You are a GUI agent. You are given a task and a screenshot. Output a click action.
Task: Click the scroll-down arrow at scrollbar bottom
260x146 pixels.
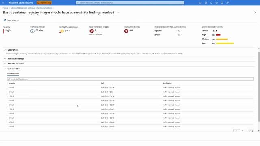(259, 131)
